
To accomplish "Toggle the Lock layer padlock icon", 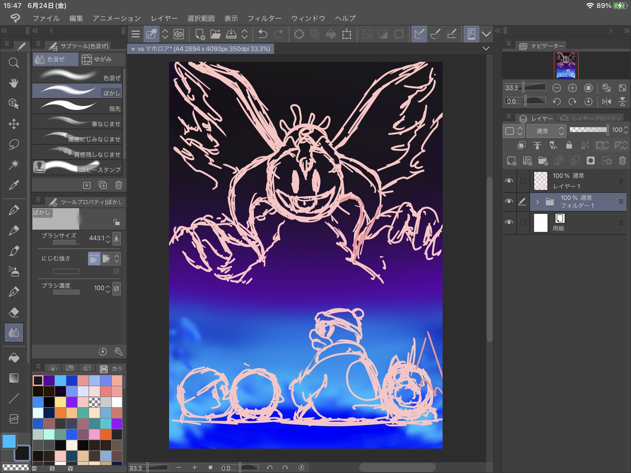I will coord(569,146).
